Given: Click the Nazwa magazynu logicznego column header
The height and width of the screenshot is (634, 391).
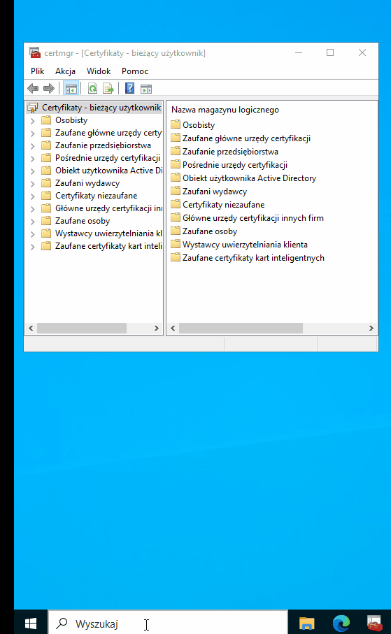Looking at the screenshot, I should [225, 110].
